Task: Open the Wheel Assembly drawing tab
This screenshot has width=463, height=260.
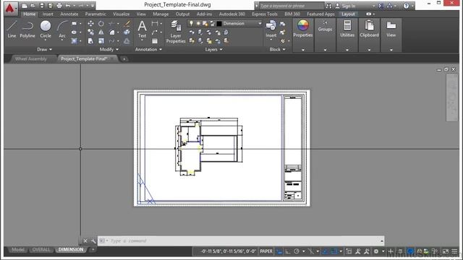Action: (30, 58)
